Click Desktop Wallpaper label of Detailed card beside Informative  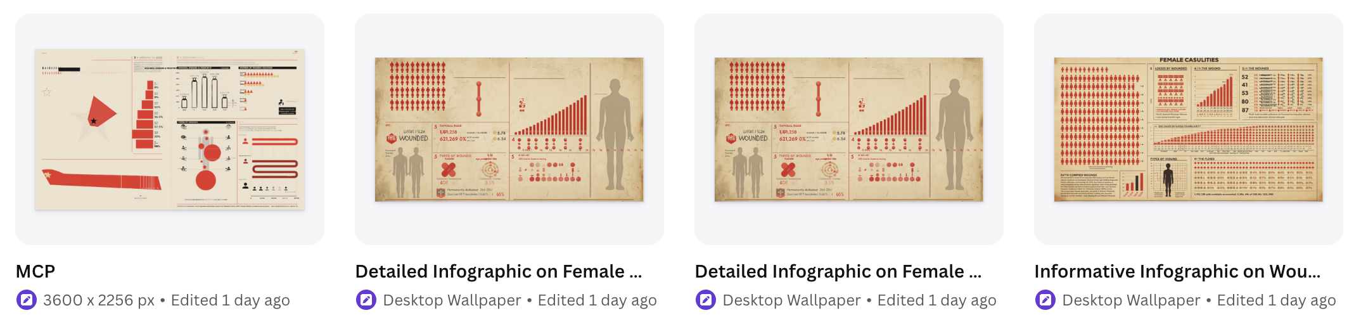click(791, 300)
